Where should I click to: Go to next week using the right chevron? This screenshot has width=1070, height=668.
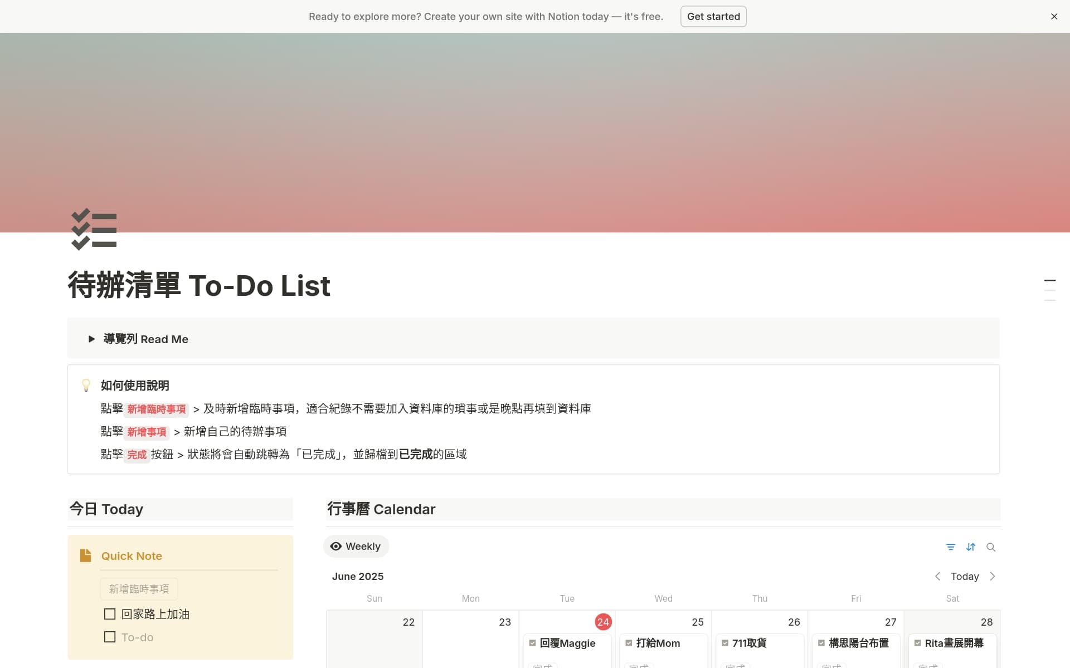(x=993, y=576)
